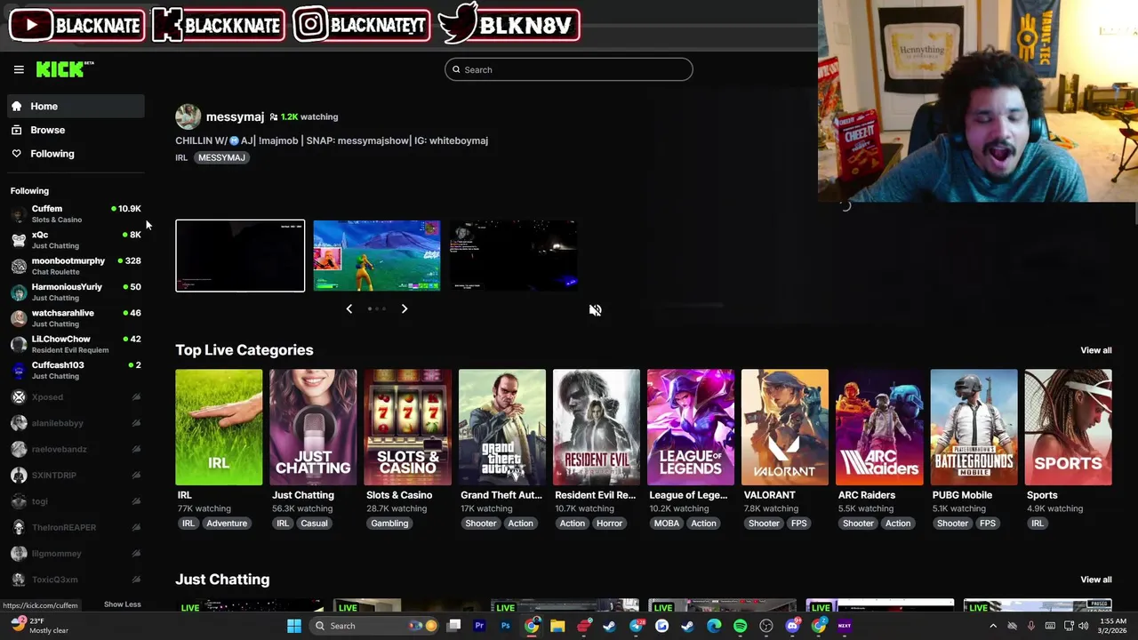Open Microsoft Edge from taskbar
1138x640 pixels.
(714, 626)
